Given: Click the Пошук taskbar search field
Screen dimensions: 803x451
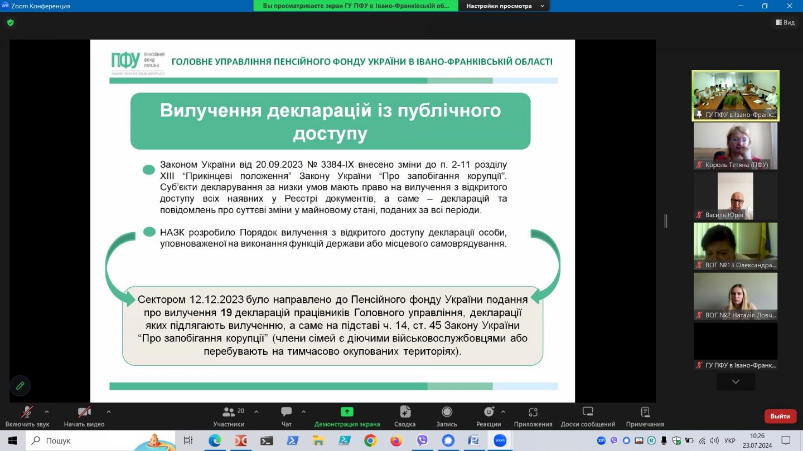Looking at the screenshot, I should (x=101, y=440).
